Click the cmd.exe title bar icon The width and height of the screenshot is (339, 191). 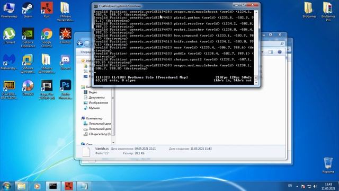click(x=96, y=6)
